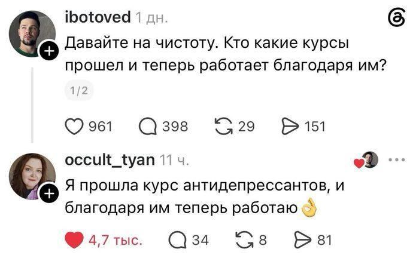
Task: Follow occult_tyan via the plus badge on avatar
Action: [48, 193]
